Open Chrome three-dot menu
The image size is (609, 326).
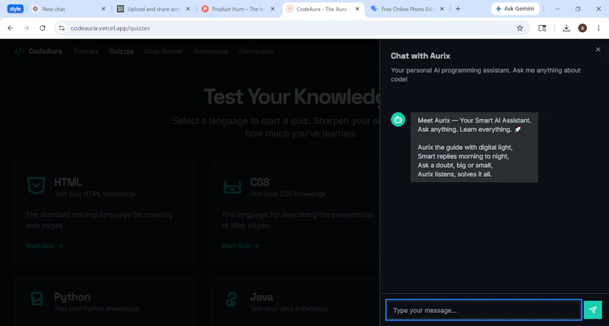point(598,28)
